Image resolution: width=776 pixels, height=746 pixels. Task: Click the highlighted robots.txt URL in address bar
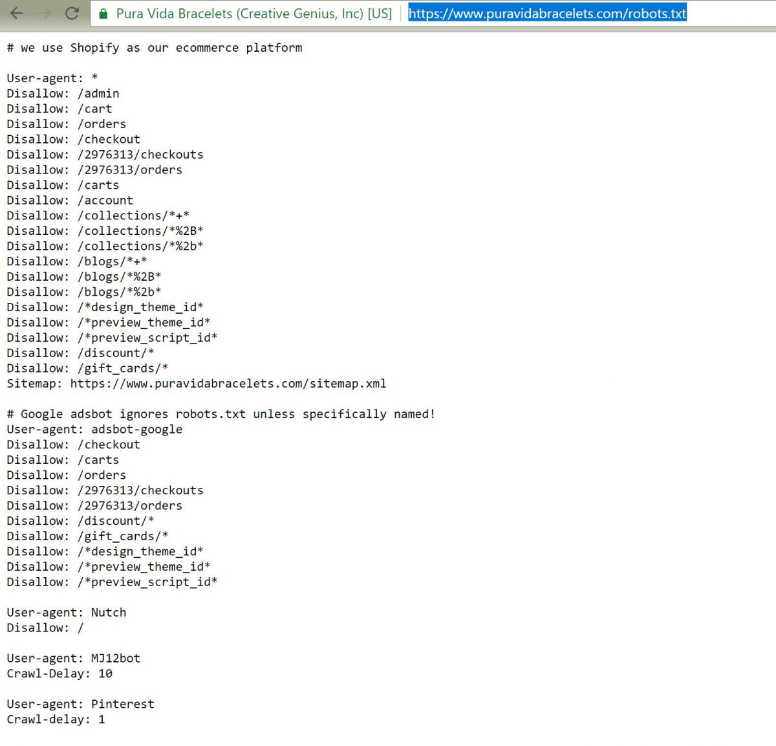547,14
